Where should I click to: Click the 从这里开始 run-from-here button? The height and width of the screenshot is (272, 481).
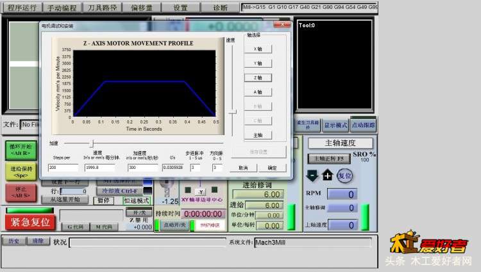[65, 200]
